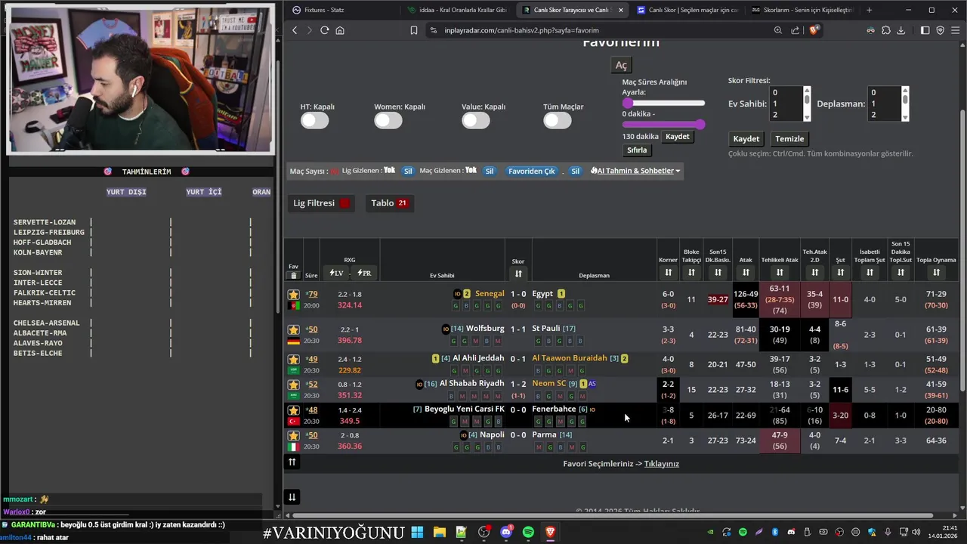Viewport: 967px width, 544px height.
Task: Sort by Topla Oynama column arrows
Action: (x=936, y=273)
